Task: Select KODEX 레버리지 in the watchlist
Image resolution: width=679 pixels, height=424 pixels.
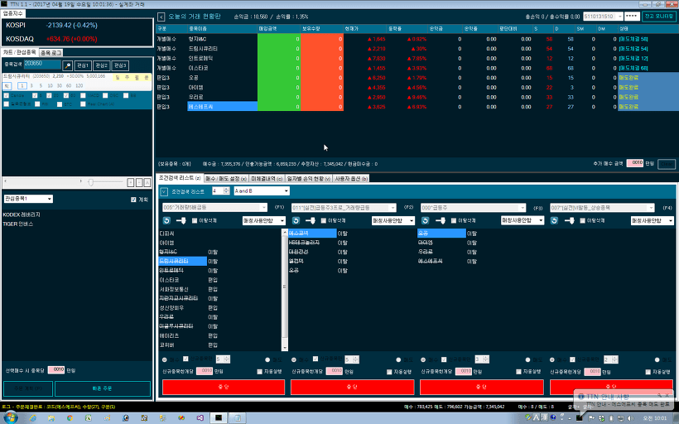Action: coord(22,214)
